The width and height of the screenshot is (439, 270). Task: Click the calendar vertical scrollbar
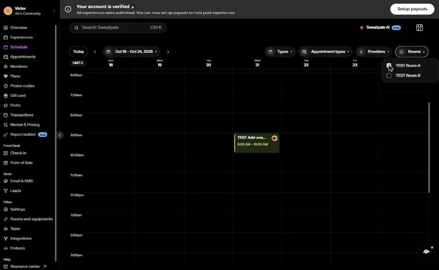429,147
